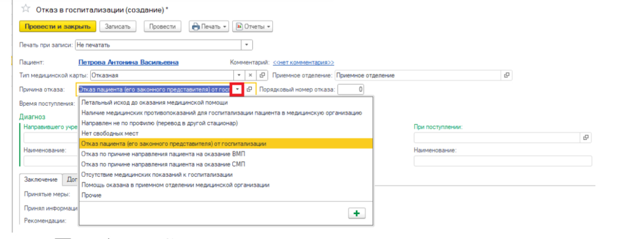The width and height of the screenshot is (622, 239).
Task: Open the Отчеты dropdown menu
Action: tap(252, 26)
